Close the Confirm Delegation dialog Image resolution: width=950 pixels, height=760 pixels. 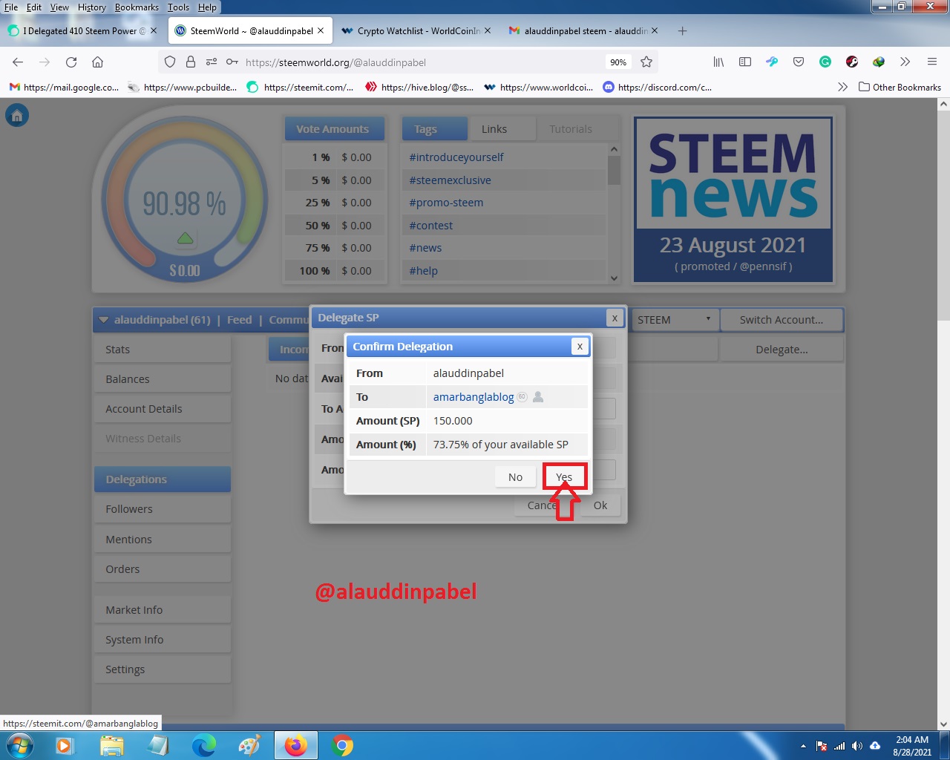580,347
